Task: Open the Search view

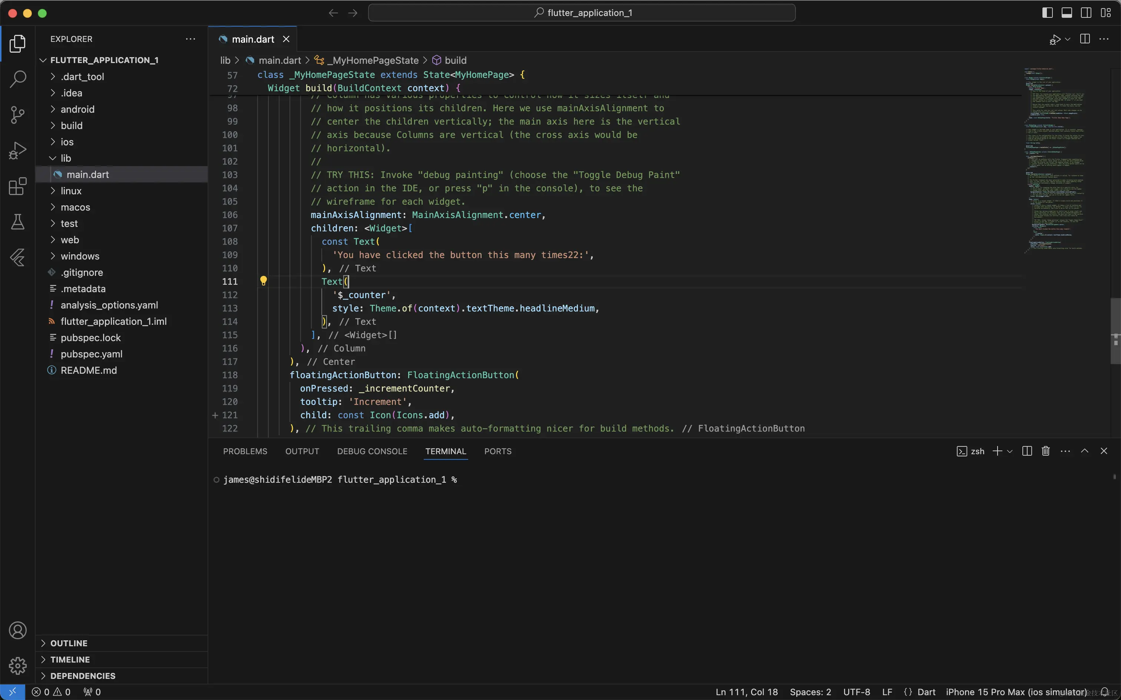Action: (17, 79)
